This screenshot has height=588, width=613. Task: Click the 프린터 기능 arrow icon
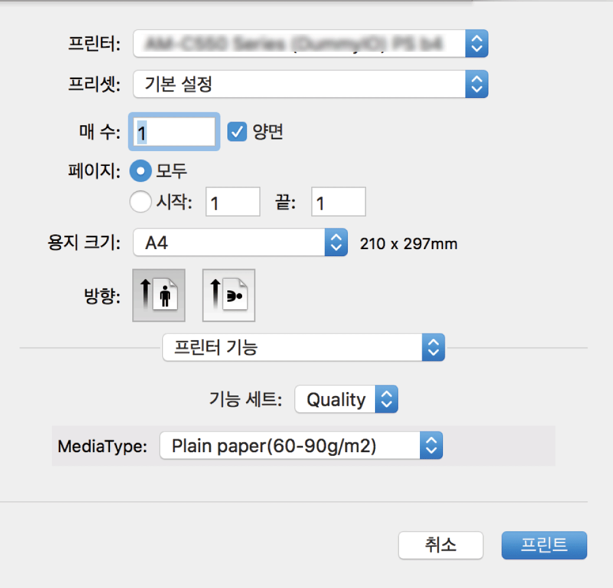tap(433, 348)
